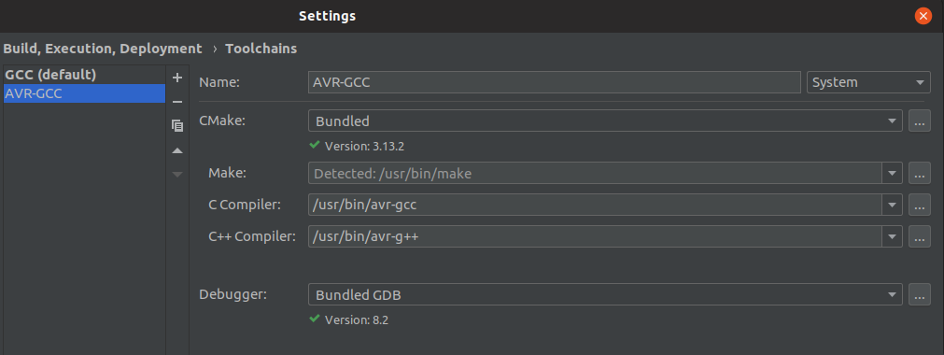Expand the C Compiler path dropdown

point(893,205)
